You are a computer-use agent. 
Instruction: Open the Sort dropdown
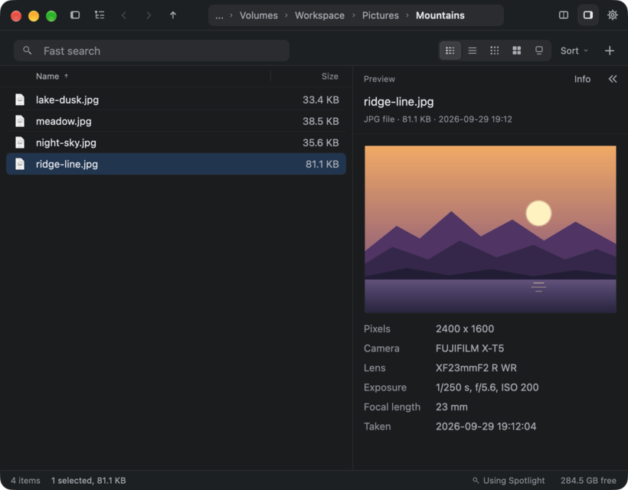click(574, 51)
